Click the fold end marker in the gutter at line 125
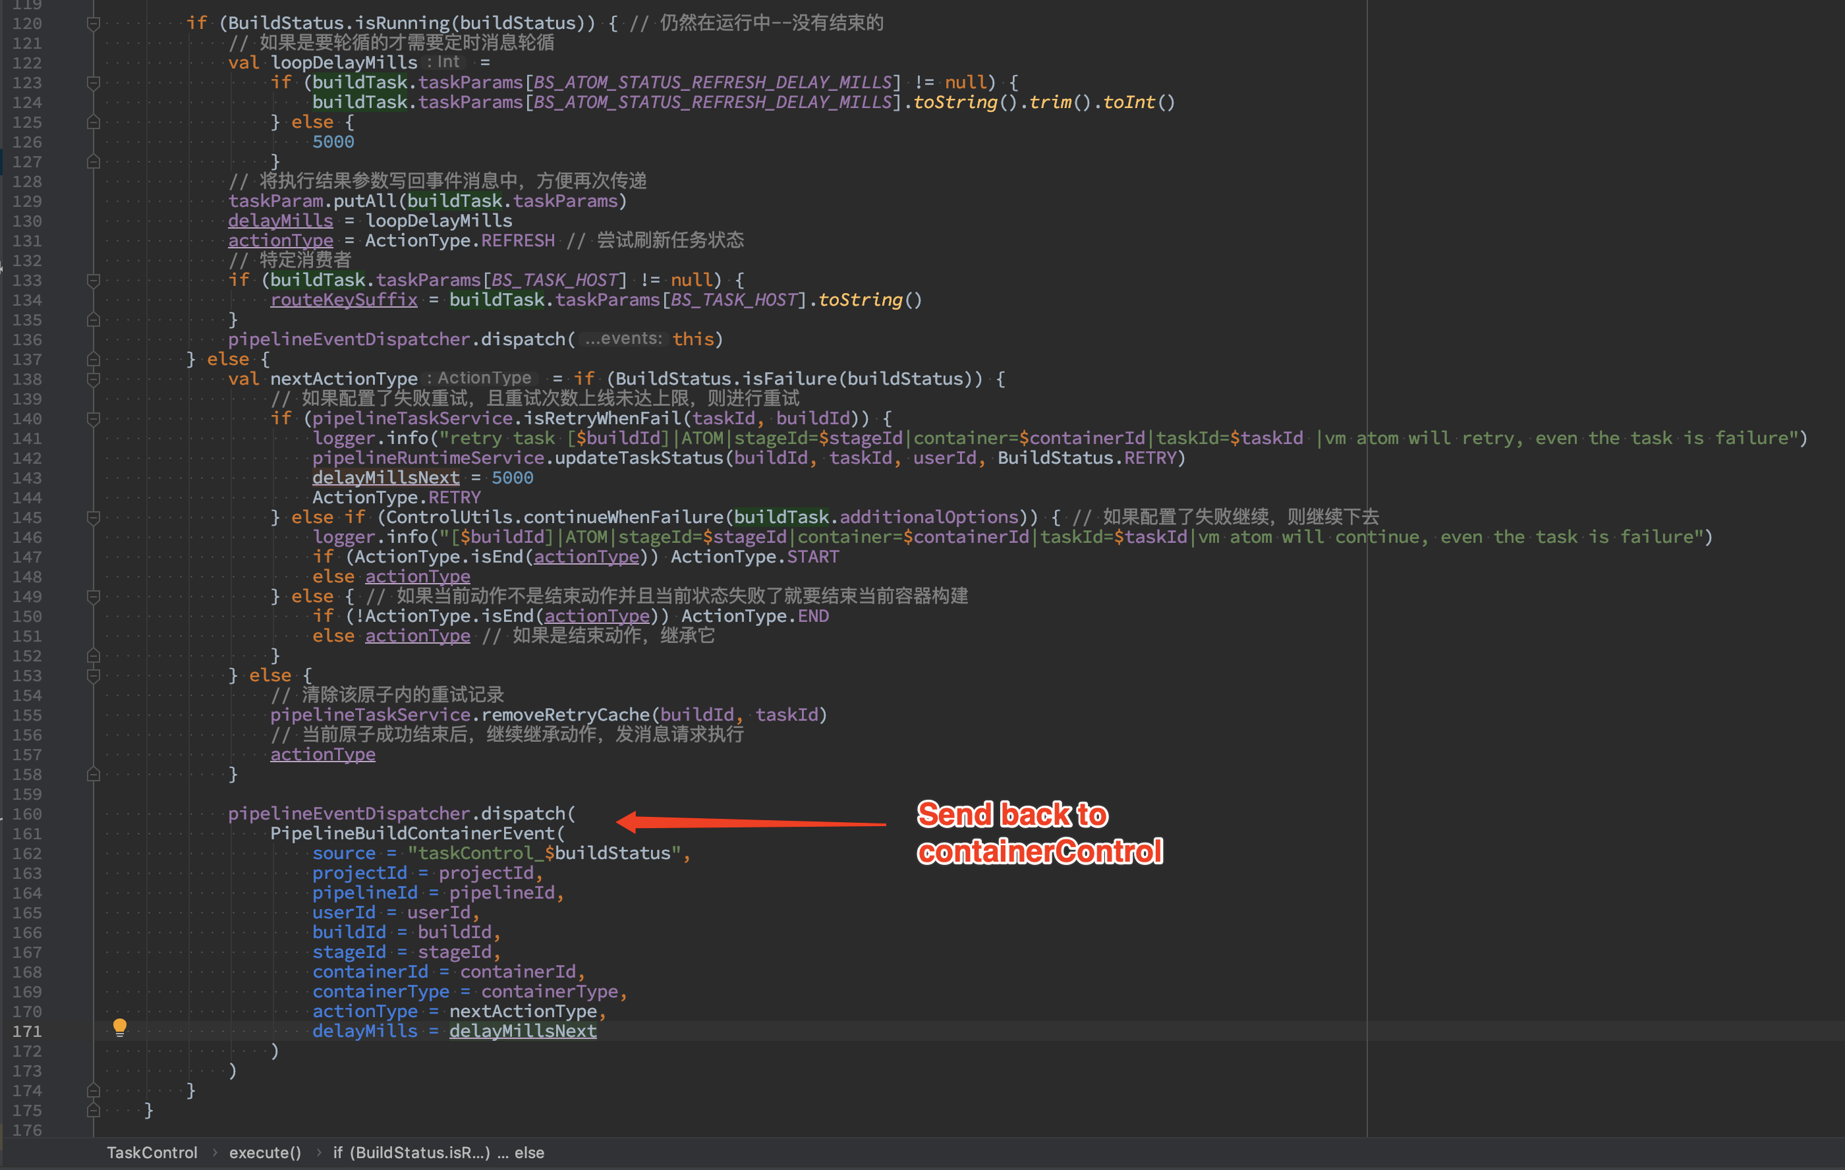 93,121
